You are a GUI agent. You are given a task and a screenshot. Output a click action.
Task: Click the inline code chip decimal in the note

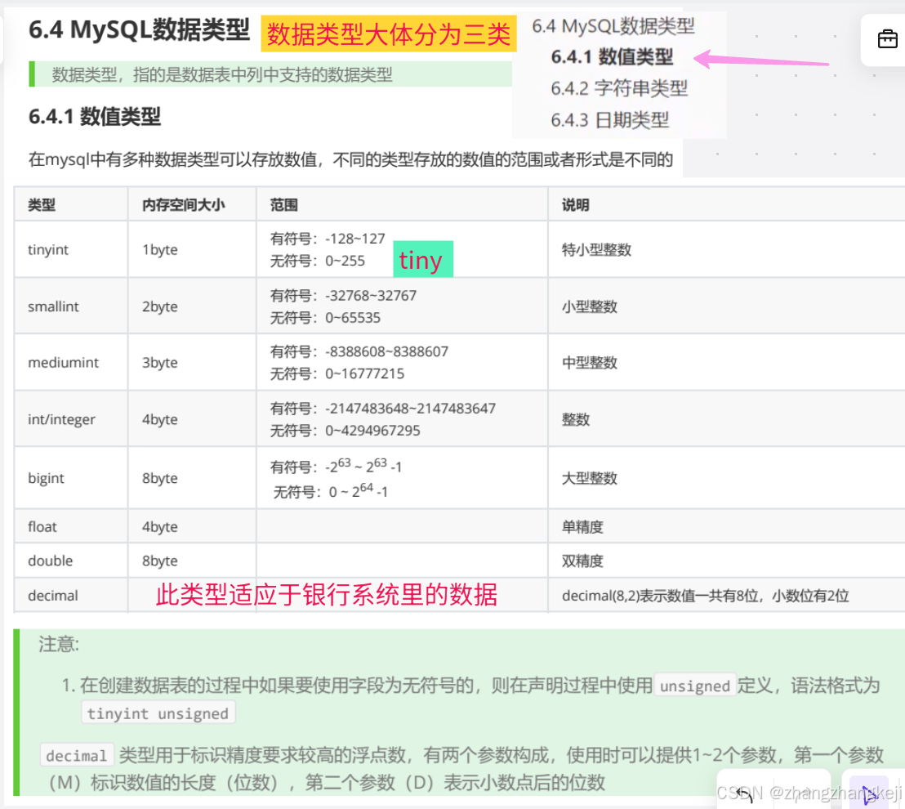coord(76,755)
